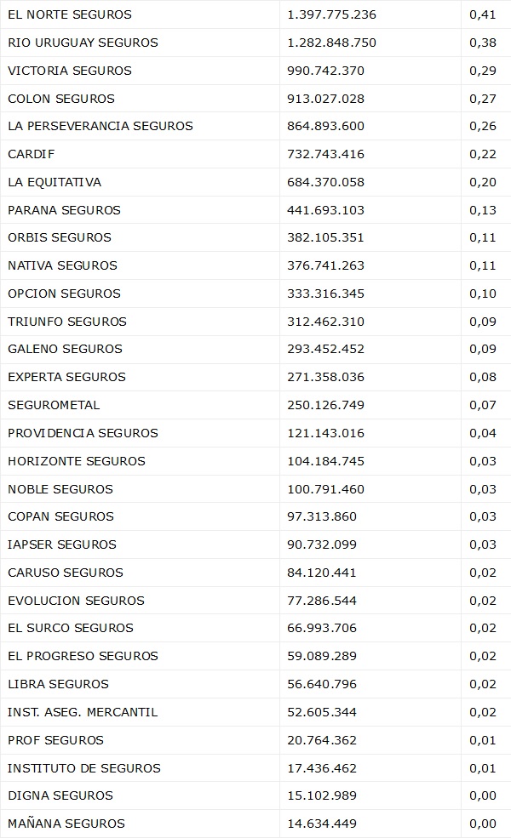511x838 pixels.
Task: Select the IAPSER SEGUROS name cell
Action: pos(62,544)
